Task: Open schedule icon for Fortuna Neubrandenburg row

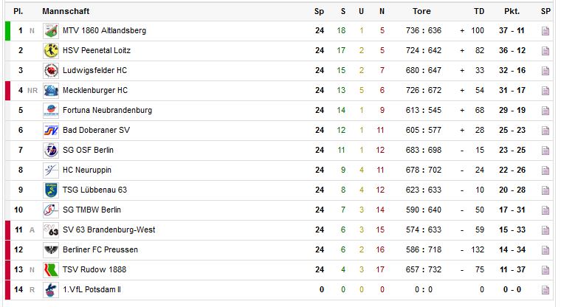Action: [x=545, y=111]
